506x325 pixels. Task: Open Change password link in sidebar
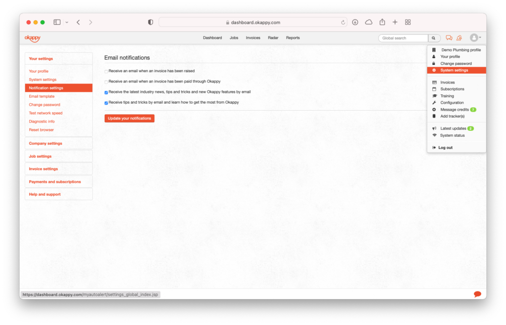tap(44, 105)
